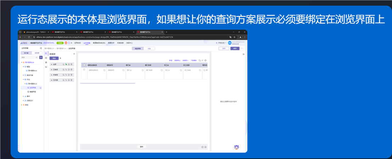Screen dimensions: 392x159
Task: Click the browser reload button
Action: coord(29,37)
